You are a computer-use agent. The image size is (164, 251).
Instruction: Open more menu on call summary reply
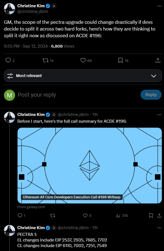(x=159, y=115)
